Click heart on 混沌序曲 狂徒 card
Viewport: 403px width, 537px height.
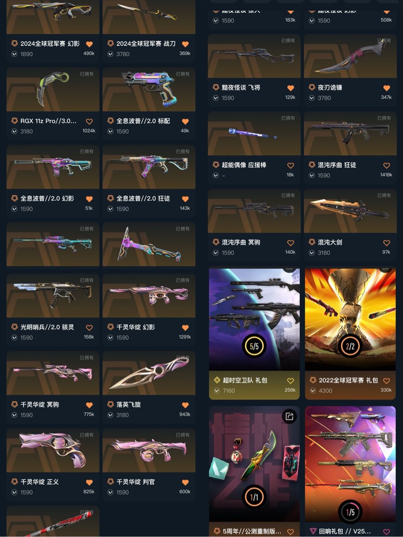point(387,165)
